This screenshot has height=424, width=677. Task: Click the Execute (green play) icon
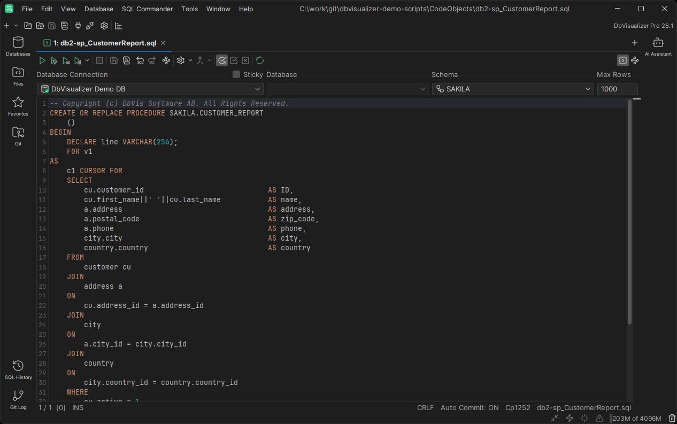pos(42,60)
